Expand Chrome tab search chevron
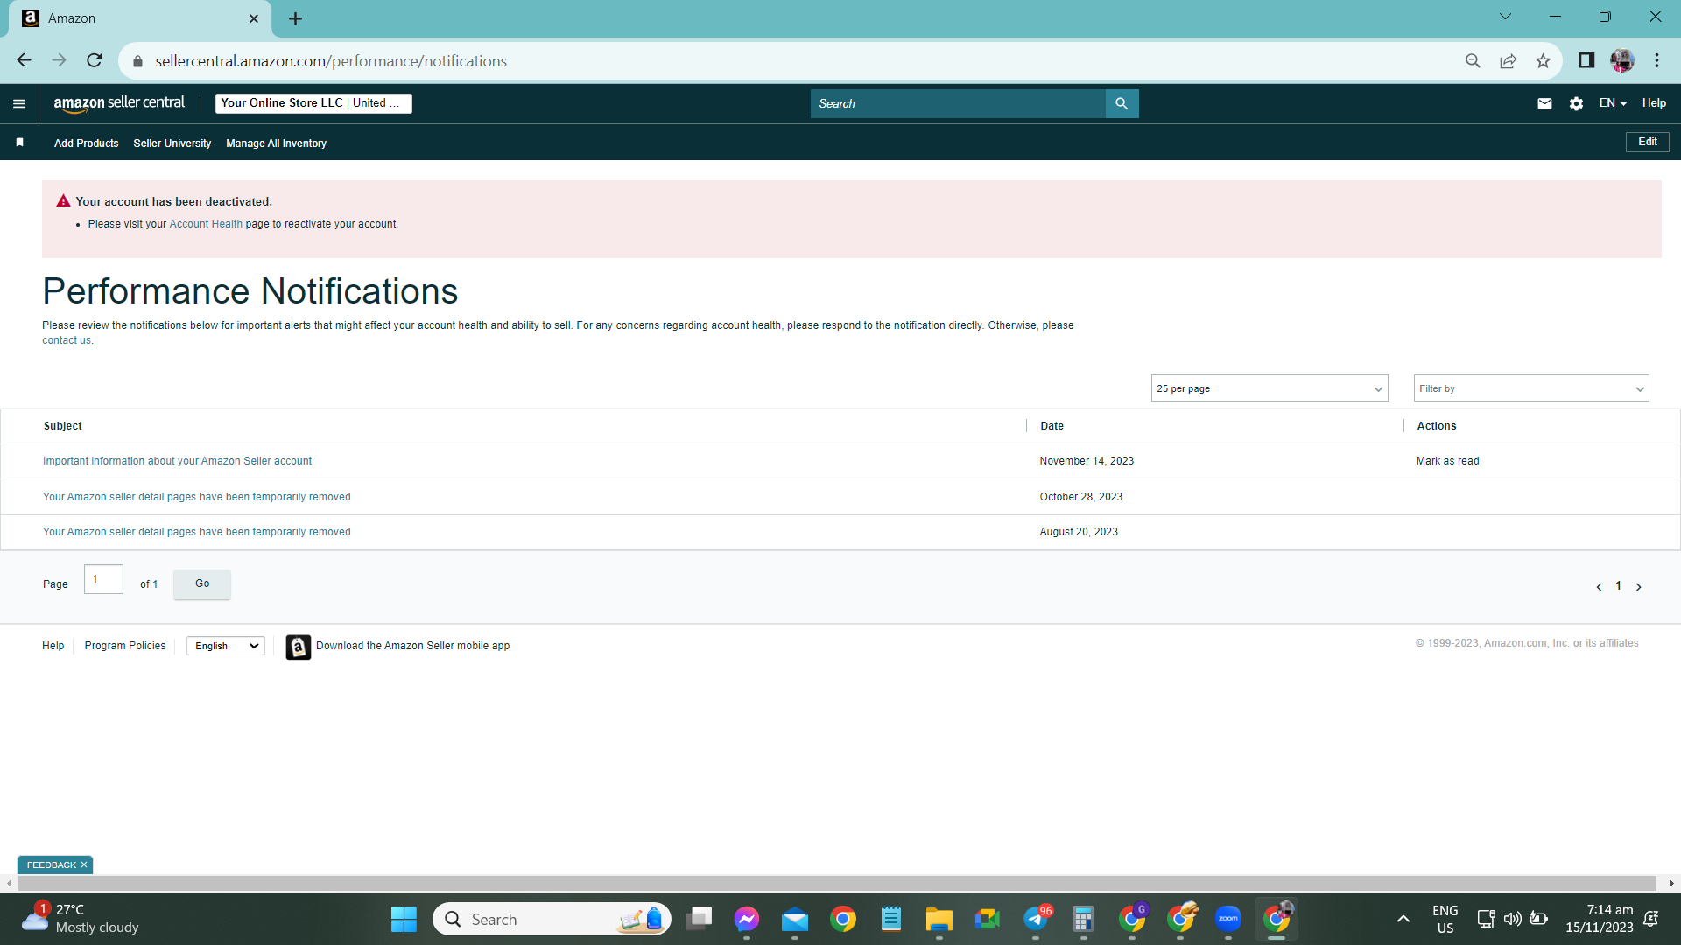Screen dimensions: 1681x945 pyautogui.click(x=1505, y=17)
